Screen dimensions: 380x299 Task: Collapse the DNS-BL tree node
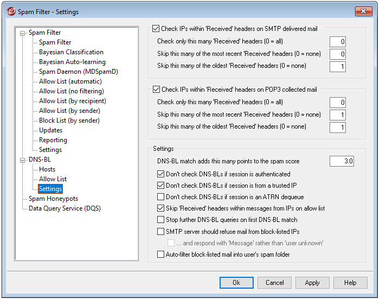tap(23, 160)
